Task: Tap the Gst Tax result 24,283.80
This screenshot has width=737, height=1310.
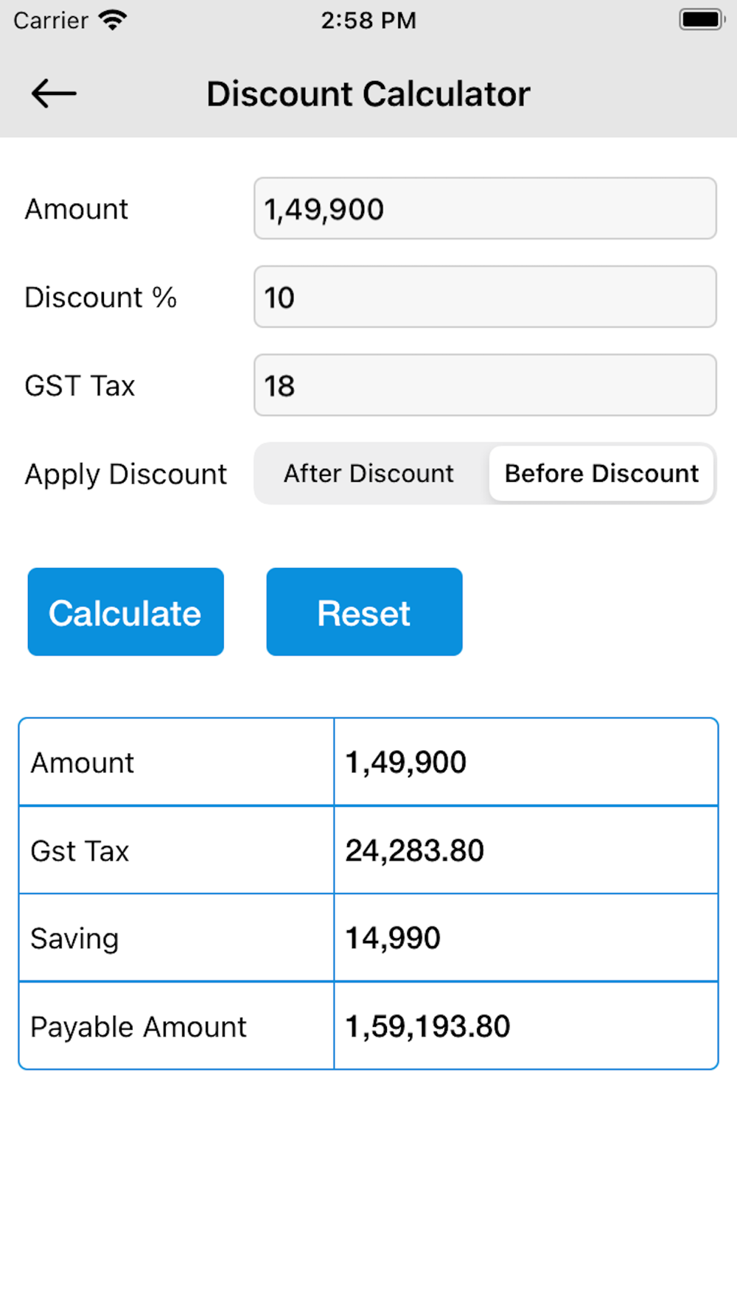Action: (415, 850)
